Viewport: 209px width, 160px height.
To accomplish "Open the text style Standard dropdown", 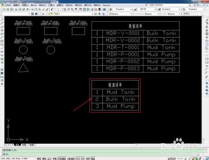I will point(131,9).
